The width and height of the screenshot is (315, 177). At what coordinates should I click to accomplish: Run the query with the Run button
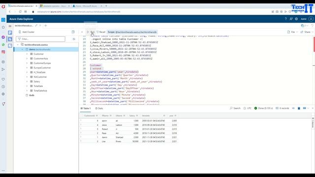point(91,32)
